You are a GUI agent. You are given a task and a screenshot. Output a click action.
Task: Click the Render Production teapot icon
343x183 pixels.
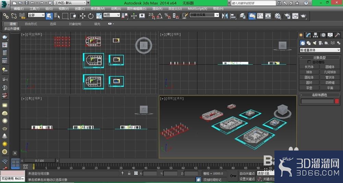pyautogui.click(x=304, y=16)
